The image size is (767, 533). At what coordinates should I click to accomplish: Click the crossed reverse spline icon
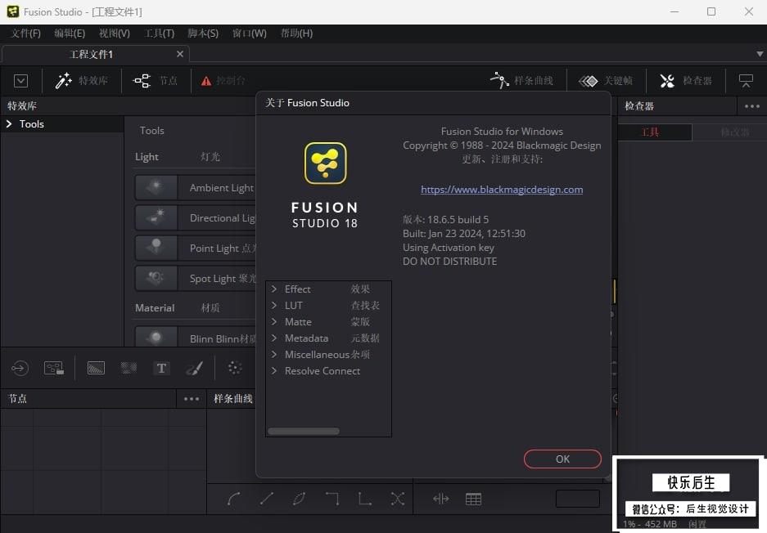[x=398, y=499]
